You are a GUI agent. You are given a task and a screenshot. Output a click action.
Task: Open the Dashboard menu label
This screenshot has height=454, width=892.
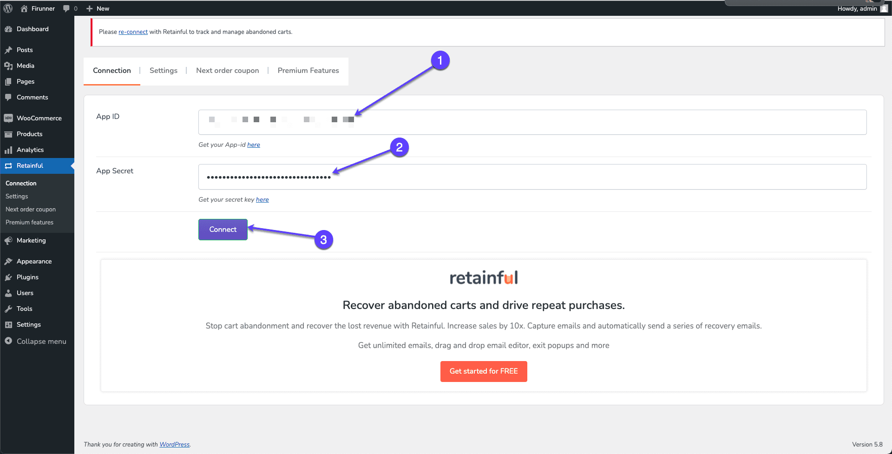tap(33, 29)
